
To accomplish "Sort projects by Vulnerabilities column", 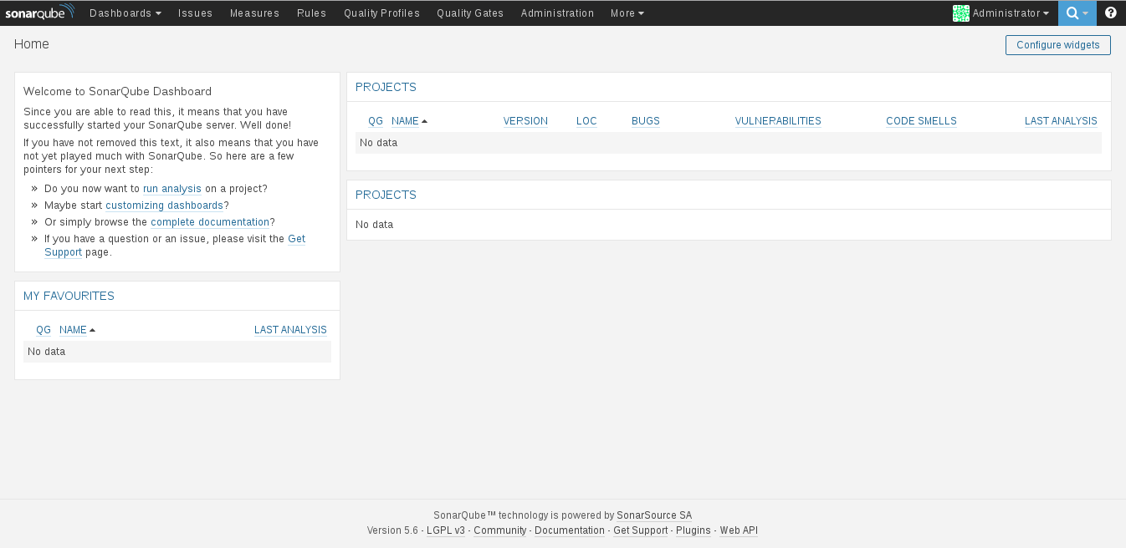I will tap(778, 121).
